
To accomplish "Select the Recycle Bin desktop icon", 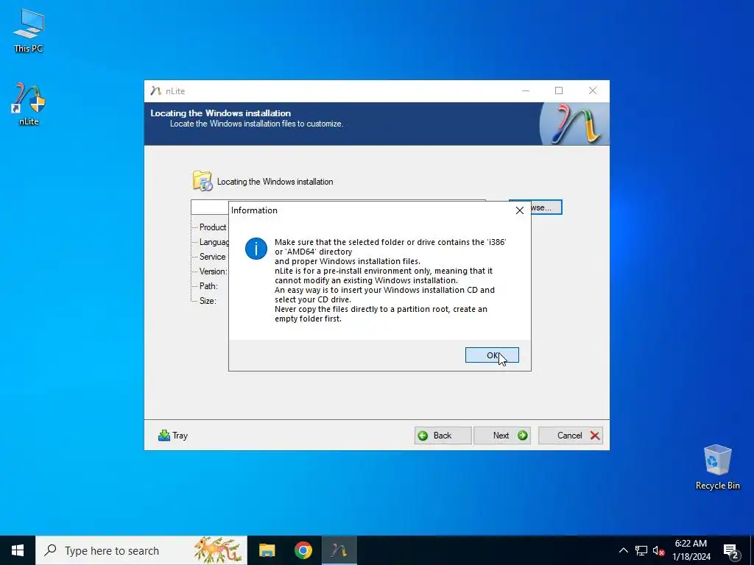I will pyautogui.click(x=717, y=467).
